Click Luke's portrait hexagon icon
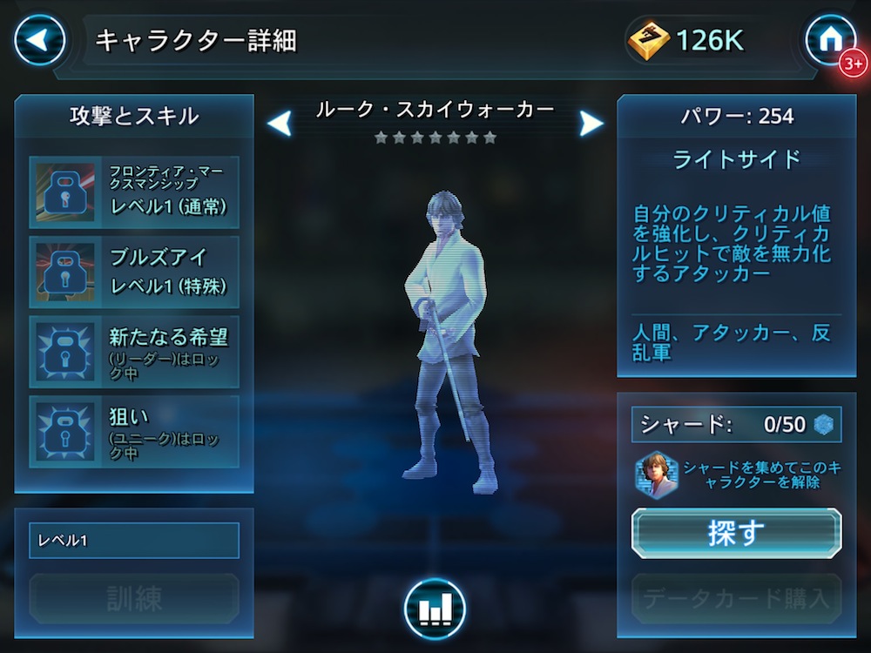871x653 pixels. 657,475
